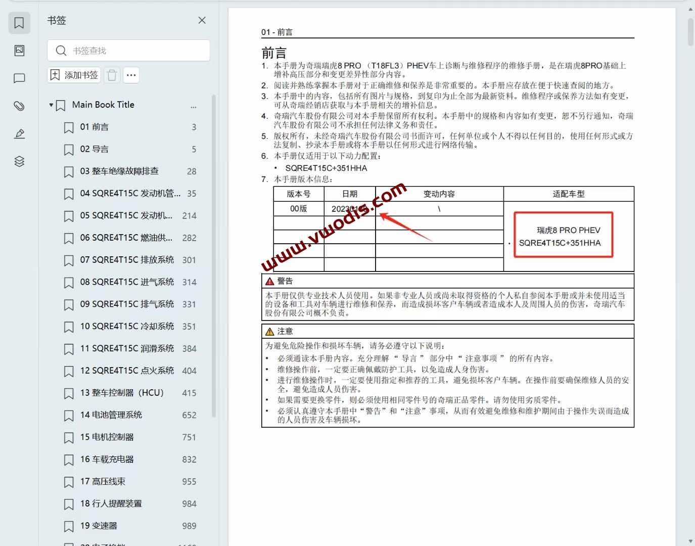Open the ellipsis next to Main Book Title

(194, 106)
